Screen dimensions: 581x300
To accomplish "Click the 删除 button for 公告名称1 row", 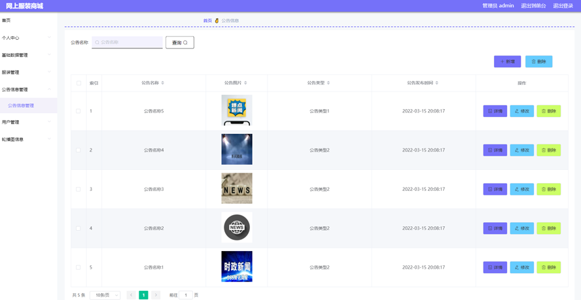I will pyautogui.click(x=548, y=267).
